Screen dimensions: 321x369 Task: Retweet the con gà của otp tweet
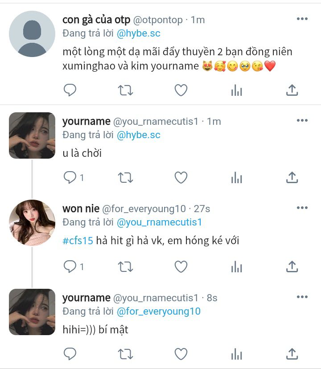[x=125, y=90]
